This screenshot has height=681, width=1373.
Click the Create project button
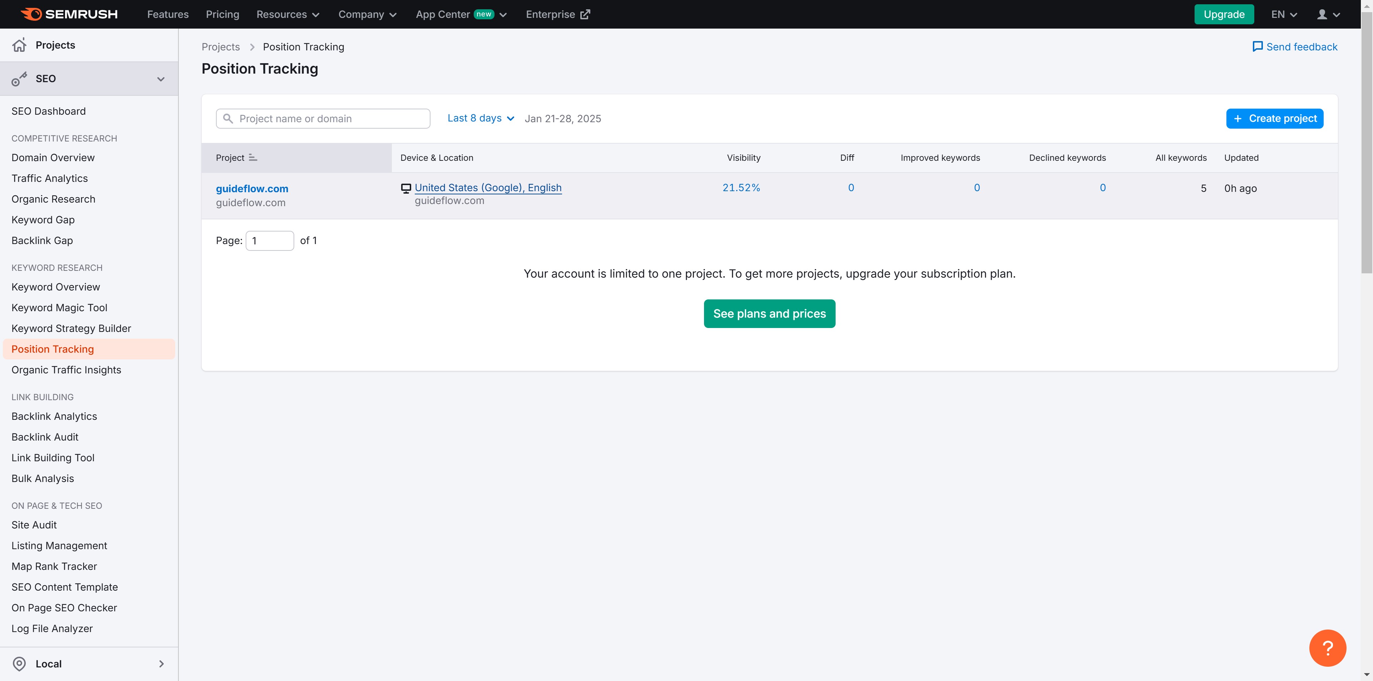(x=1274, y=118)
